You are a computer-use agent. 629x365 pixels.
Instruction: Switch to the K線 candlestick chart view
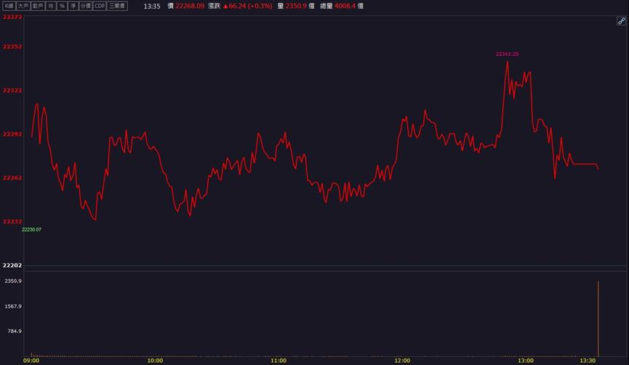9,6
